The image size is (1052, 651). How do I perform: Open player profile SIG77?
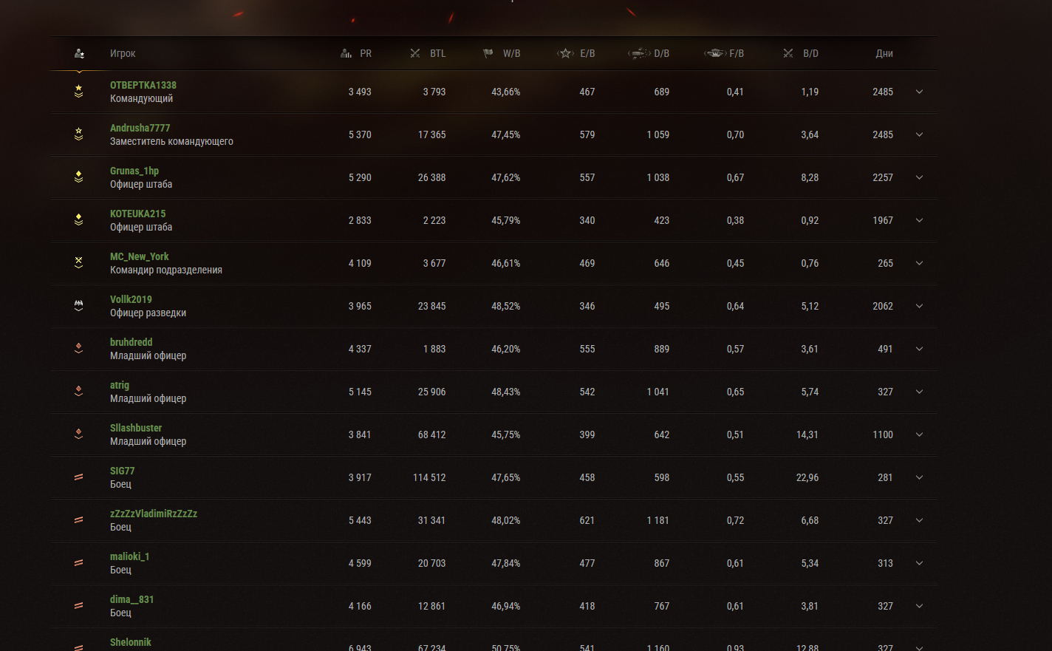pos(123,471)
